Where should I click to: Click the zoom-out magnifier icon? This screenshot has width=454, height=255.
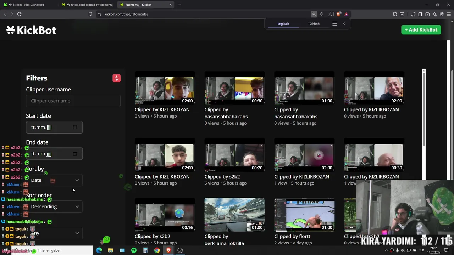pos(322,14)
